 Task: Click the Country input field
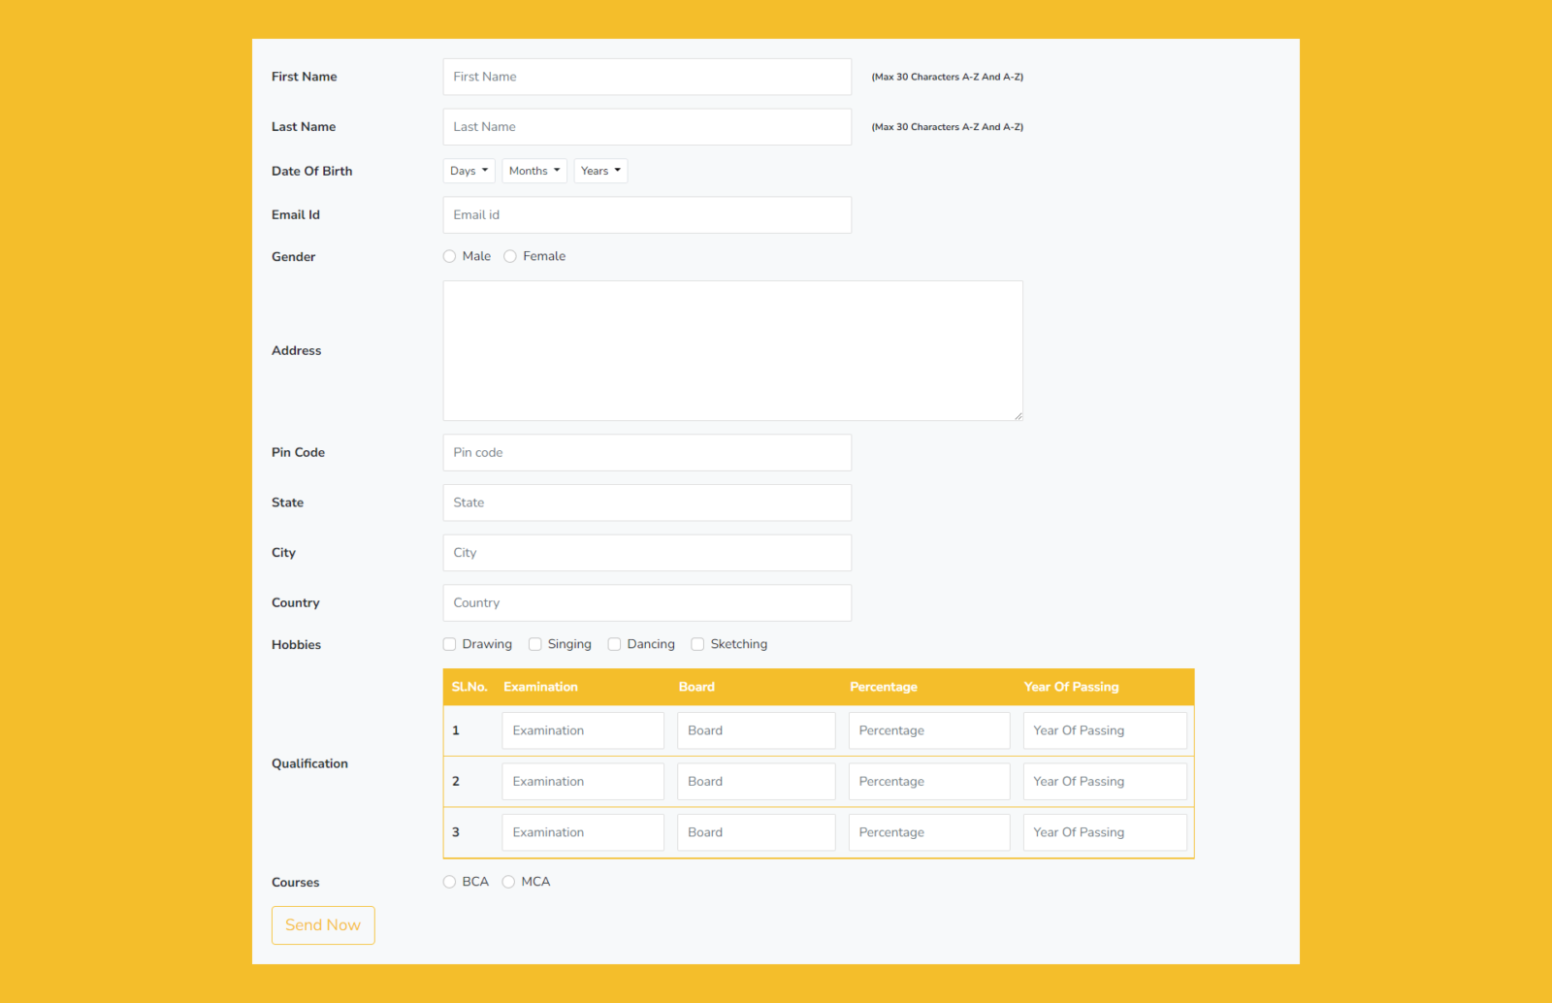point(647,603)
